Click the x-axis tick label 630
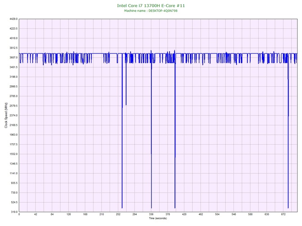 click(x=267, y=214)
